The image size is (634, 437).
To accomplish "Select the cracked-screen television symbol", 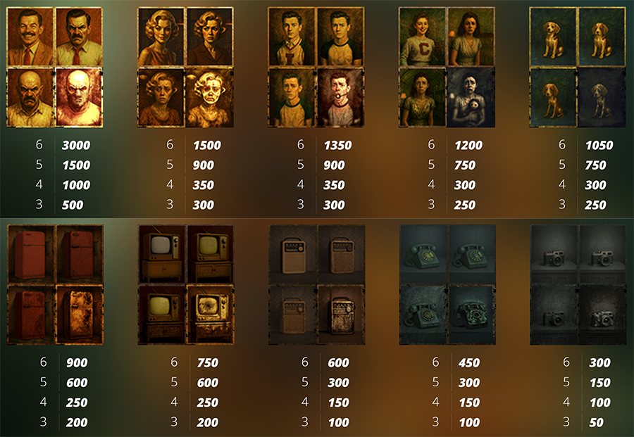I will [x=210, y=315].
